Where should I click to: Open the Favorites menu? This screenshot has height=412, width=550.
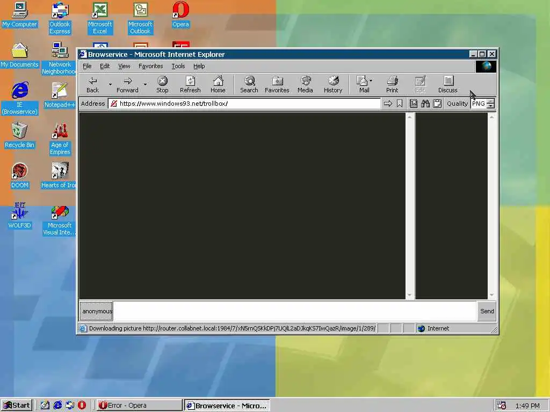(151, 66)
